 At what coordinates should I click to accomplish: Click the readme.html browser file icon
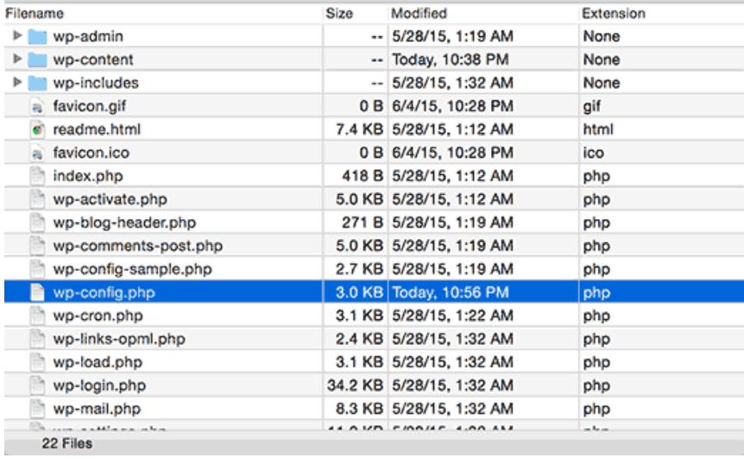tap(37, 129)
